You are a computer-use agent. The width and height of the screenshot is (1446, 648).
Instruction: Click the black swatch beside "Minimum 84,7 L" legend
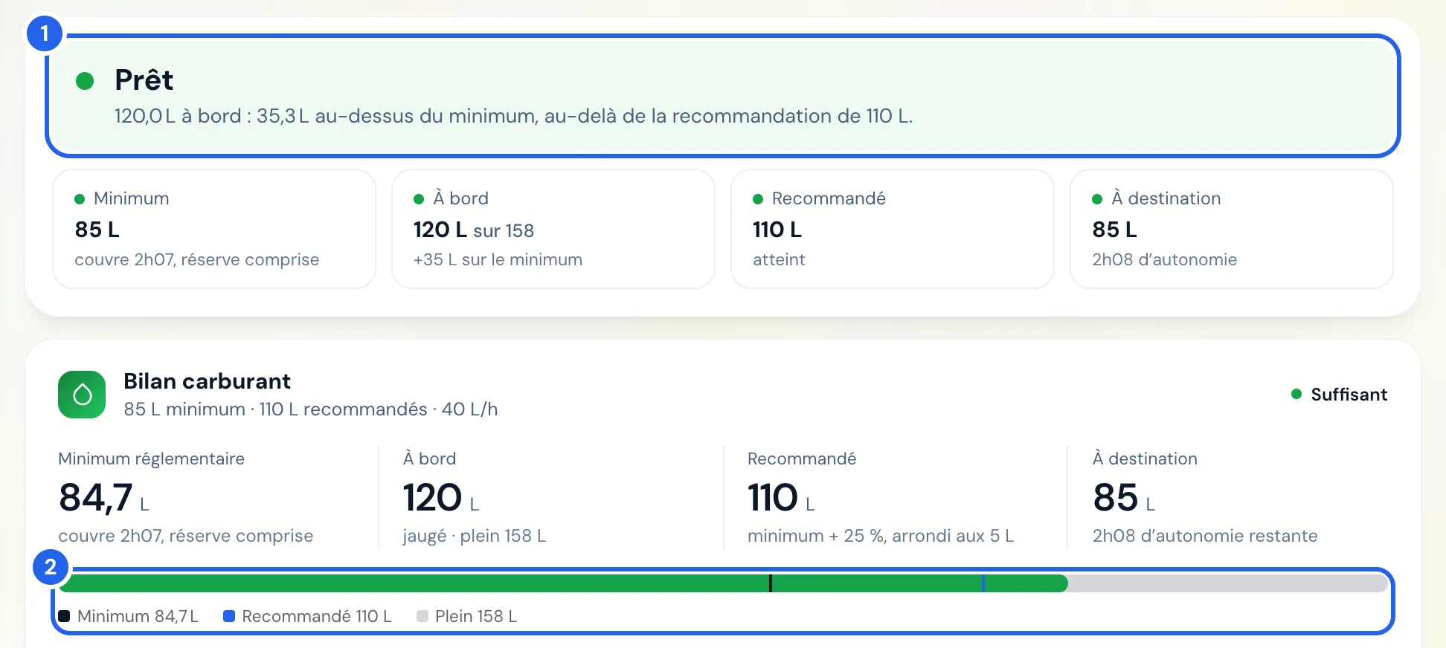pyautogui.click(x=64, y=616)
